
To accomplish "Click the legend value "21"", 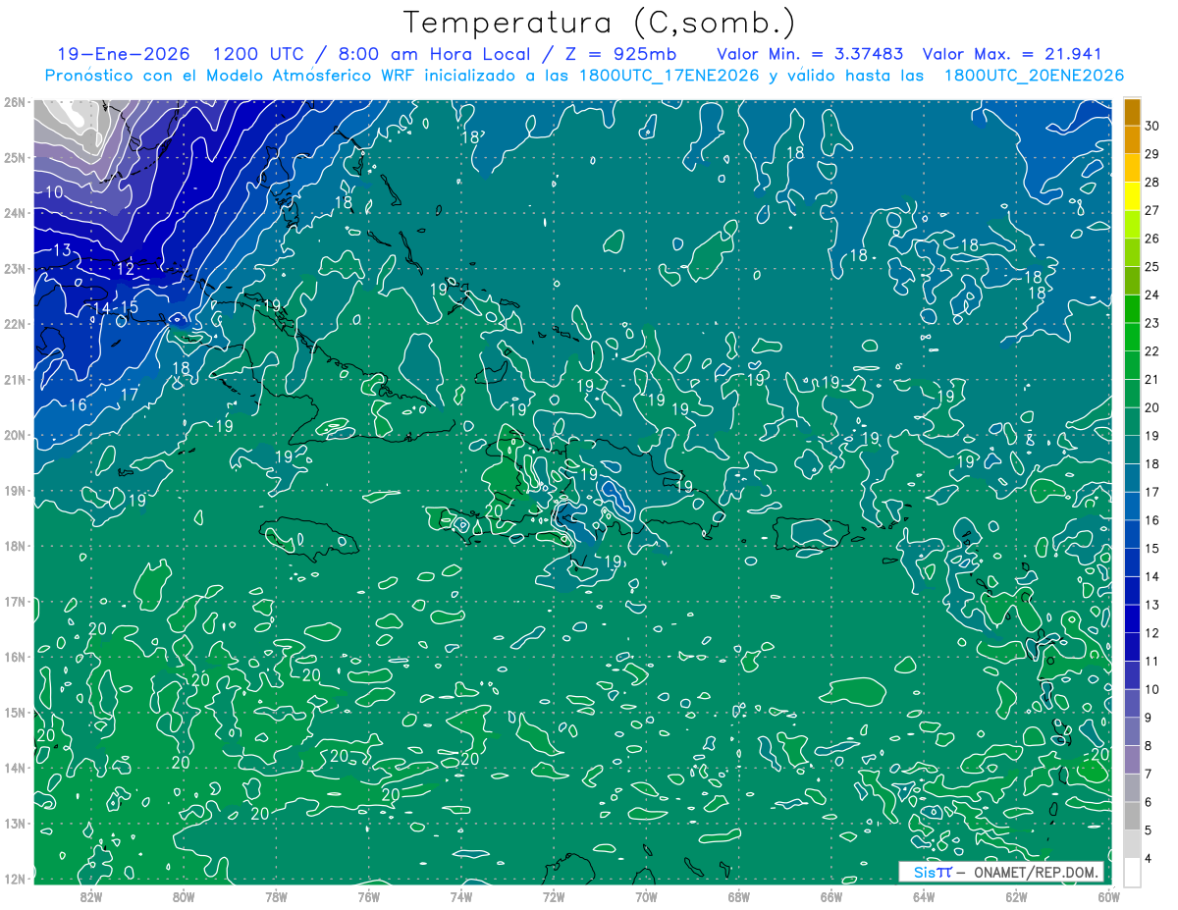I will 1152,380.
